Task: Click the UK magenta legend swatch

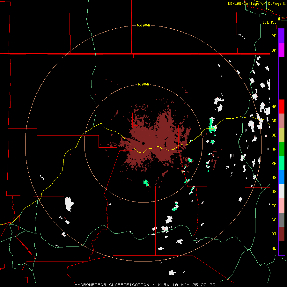Action: click(x=282, y=50)
